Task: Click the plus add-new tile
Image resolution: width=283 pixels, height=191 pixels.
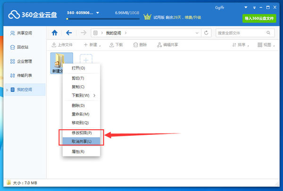Action: 86,59
